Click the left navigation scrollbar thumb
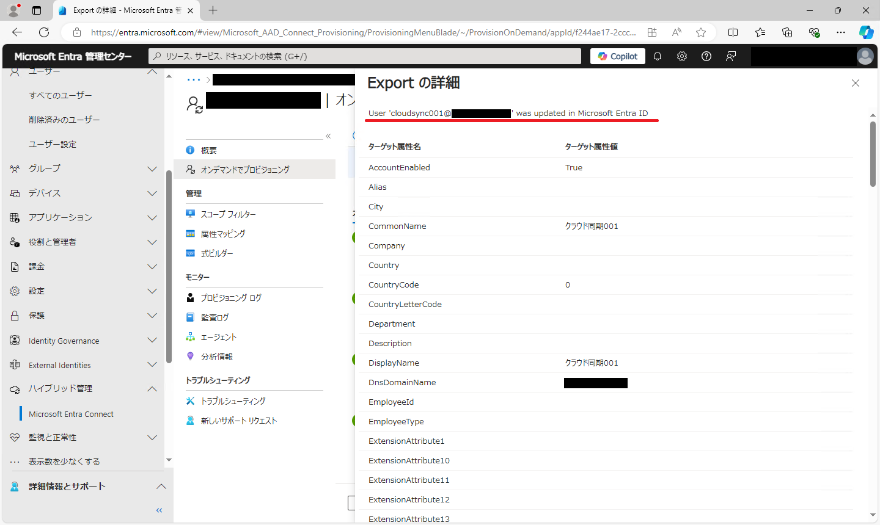 coord(169,266)
